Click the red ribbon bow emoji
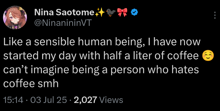This screenshot has width=220, height=111. coord(122,12)
